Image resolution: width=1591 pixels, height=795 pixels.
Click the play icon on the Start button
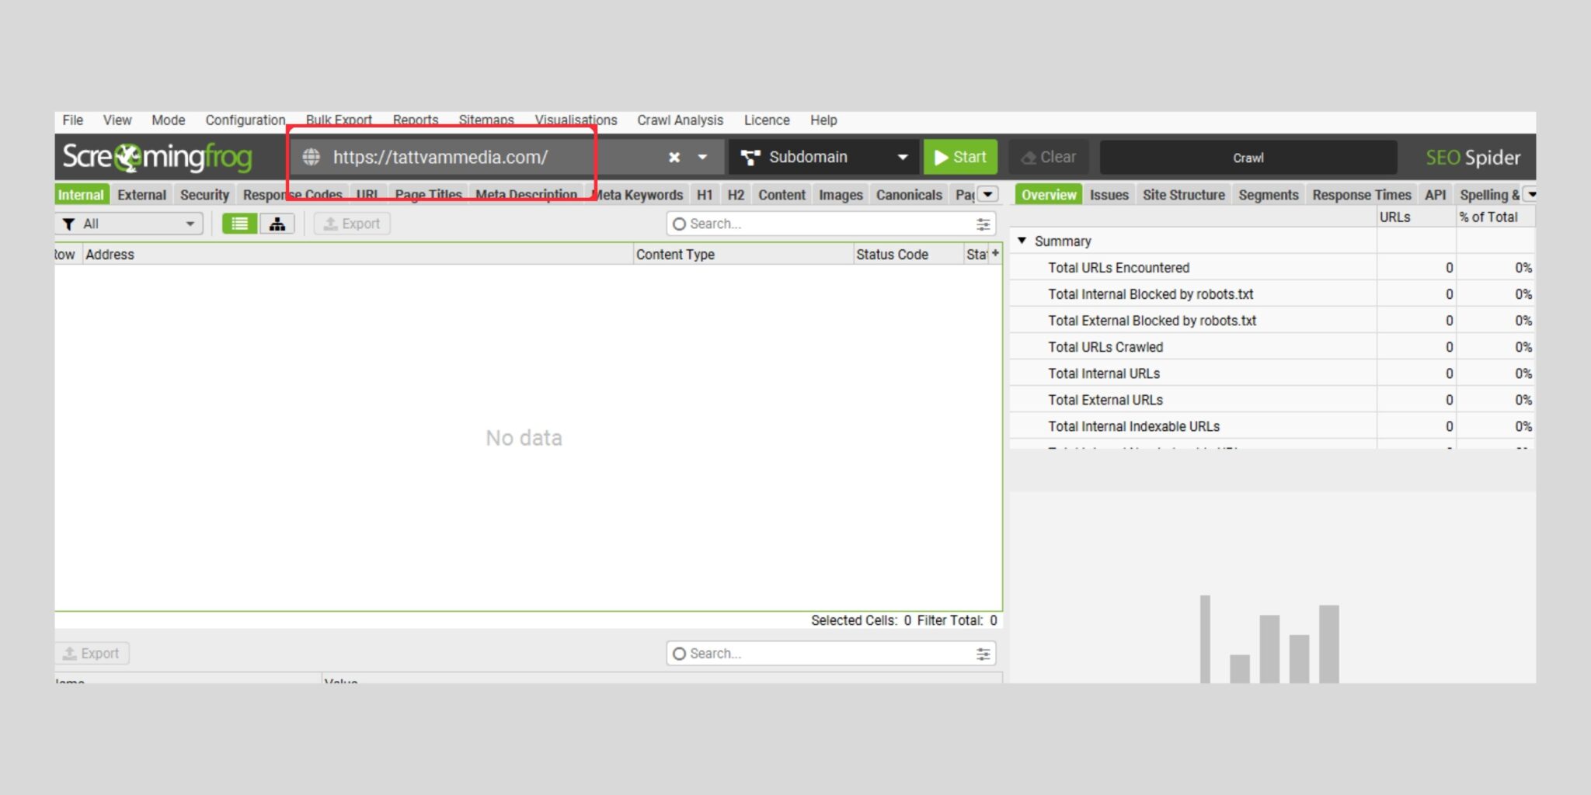coord(942,156)
